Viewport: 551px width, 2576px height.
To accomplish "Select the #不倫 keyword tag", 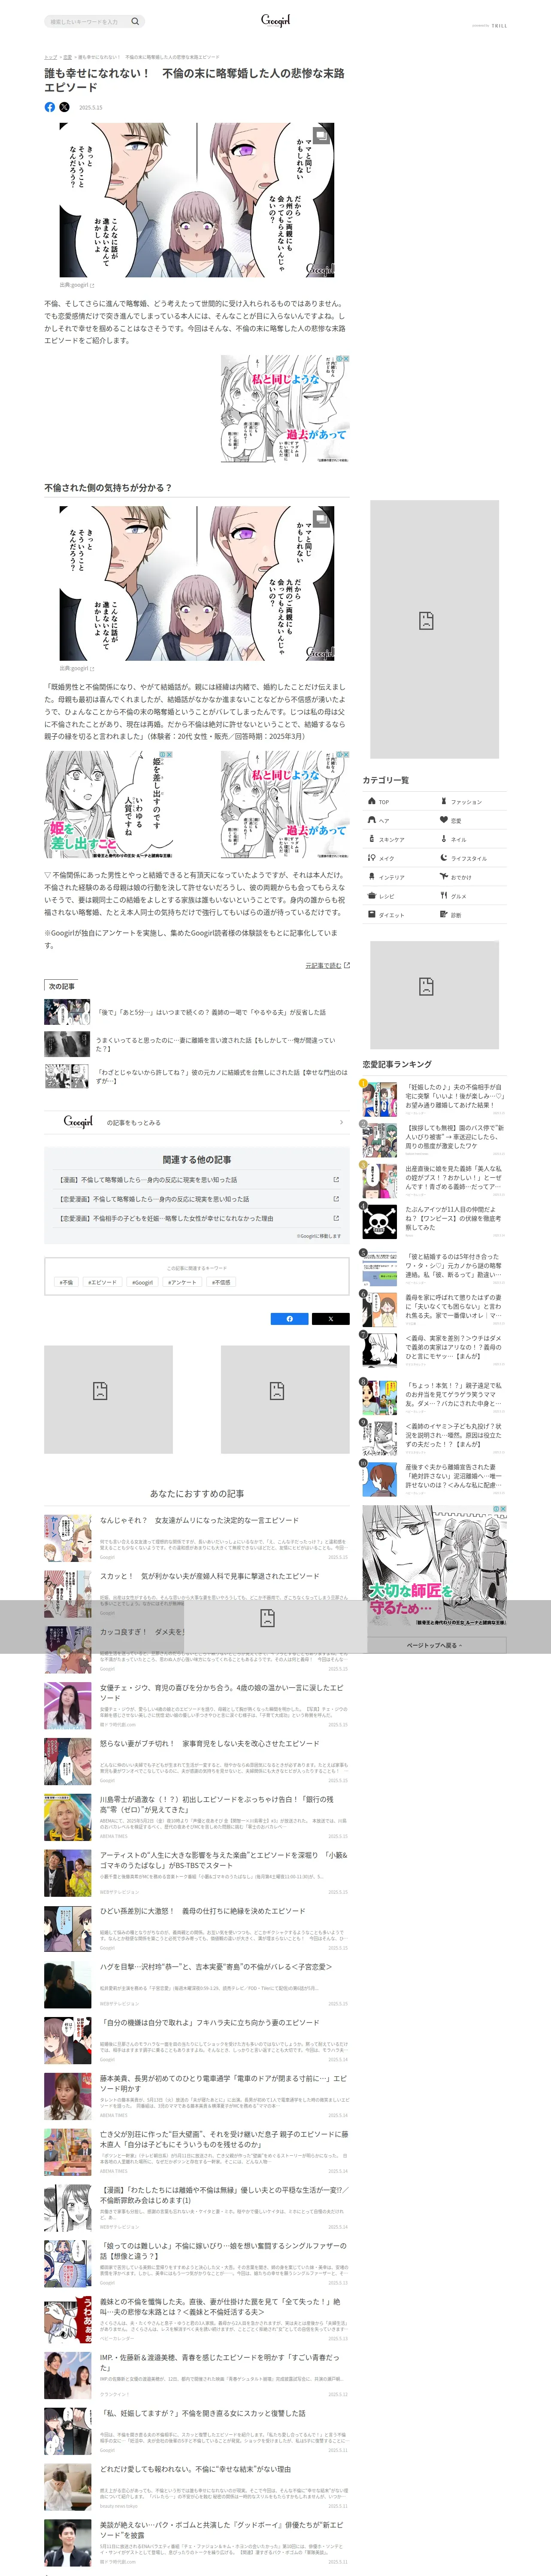I will [x=66, y=1281].
